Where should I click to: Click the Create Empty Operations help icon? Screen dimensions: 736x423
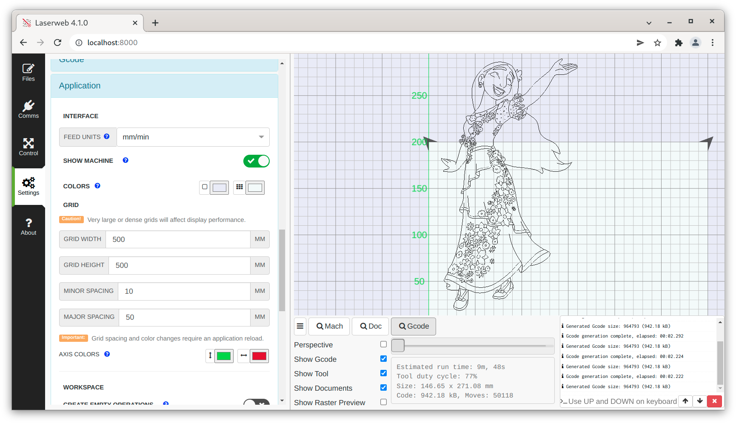(166, 403)
